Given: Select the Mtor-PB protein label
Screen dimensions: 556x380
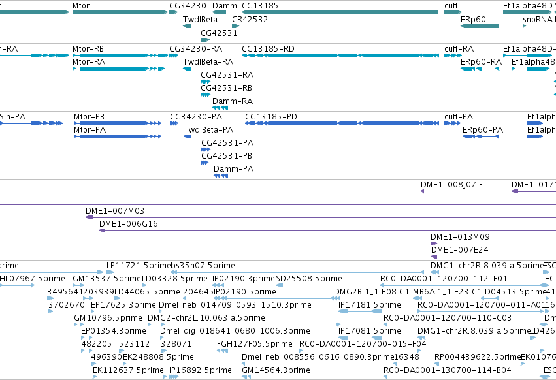Looking at the screenshot, I should click(x=89, y=117).
